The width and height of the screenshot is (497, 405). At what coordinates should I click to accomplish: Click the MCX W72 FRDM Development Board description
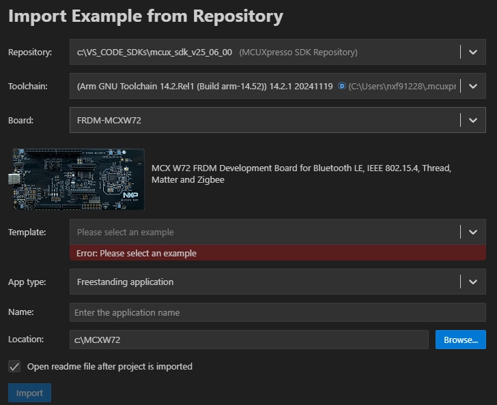301,174
